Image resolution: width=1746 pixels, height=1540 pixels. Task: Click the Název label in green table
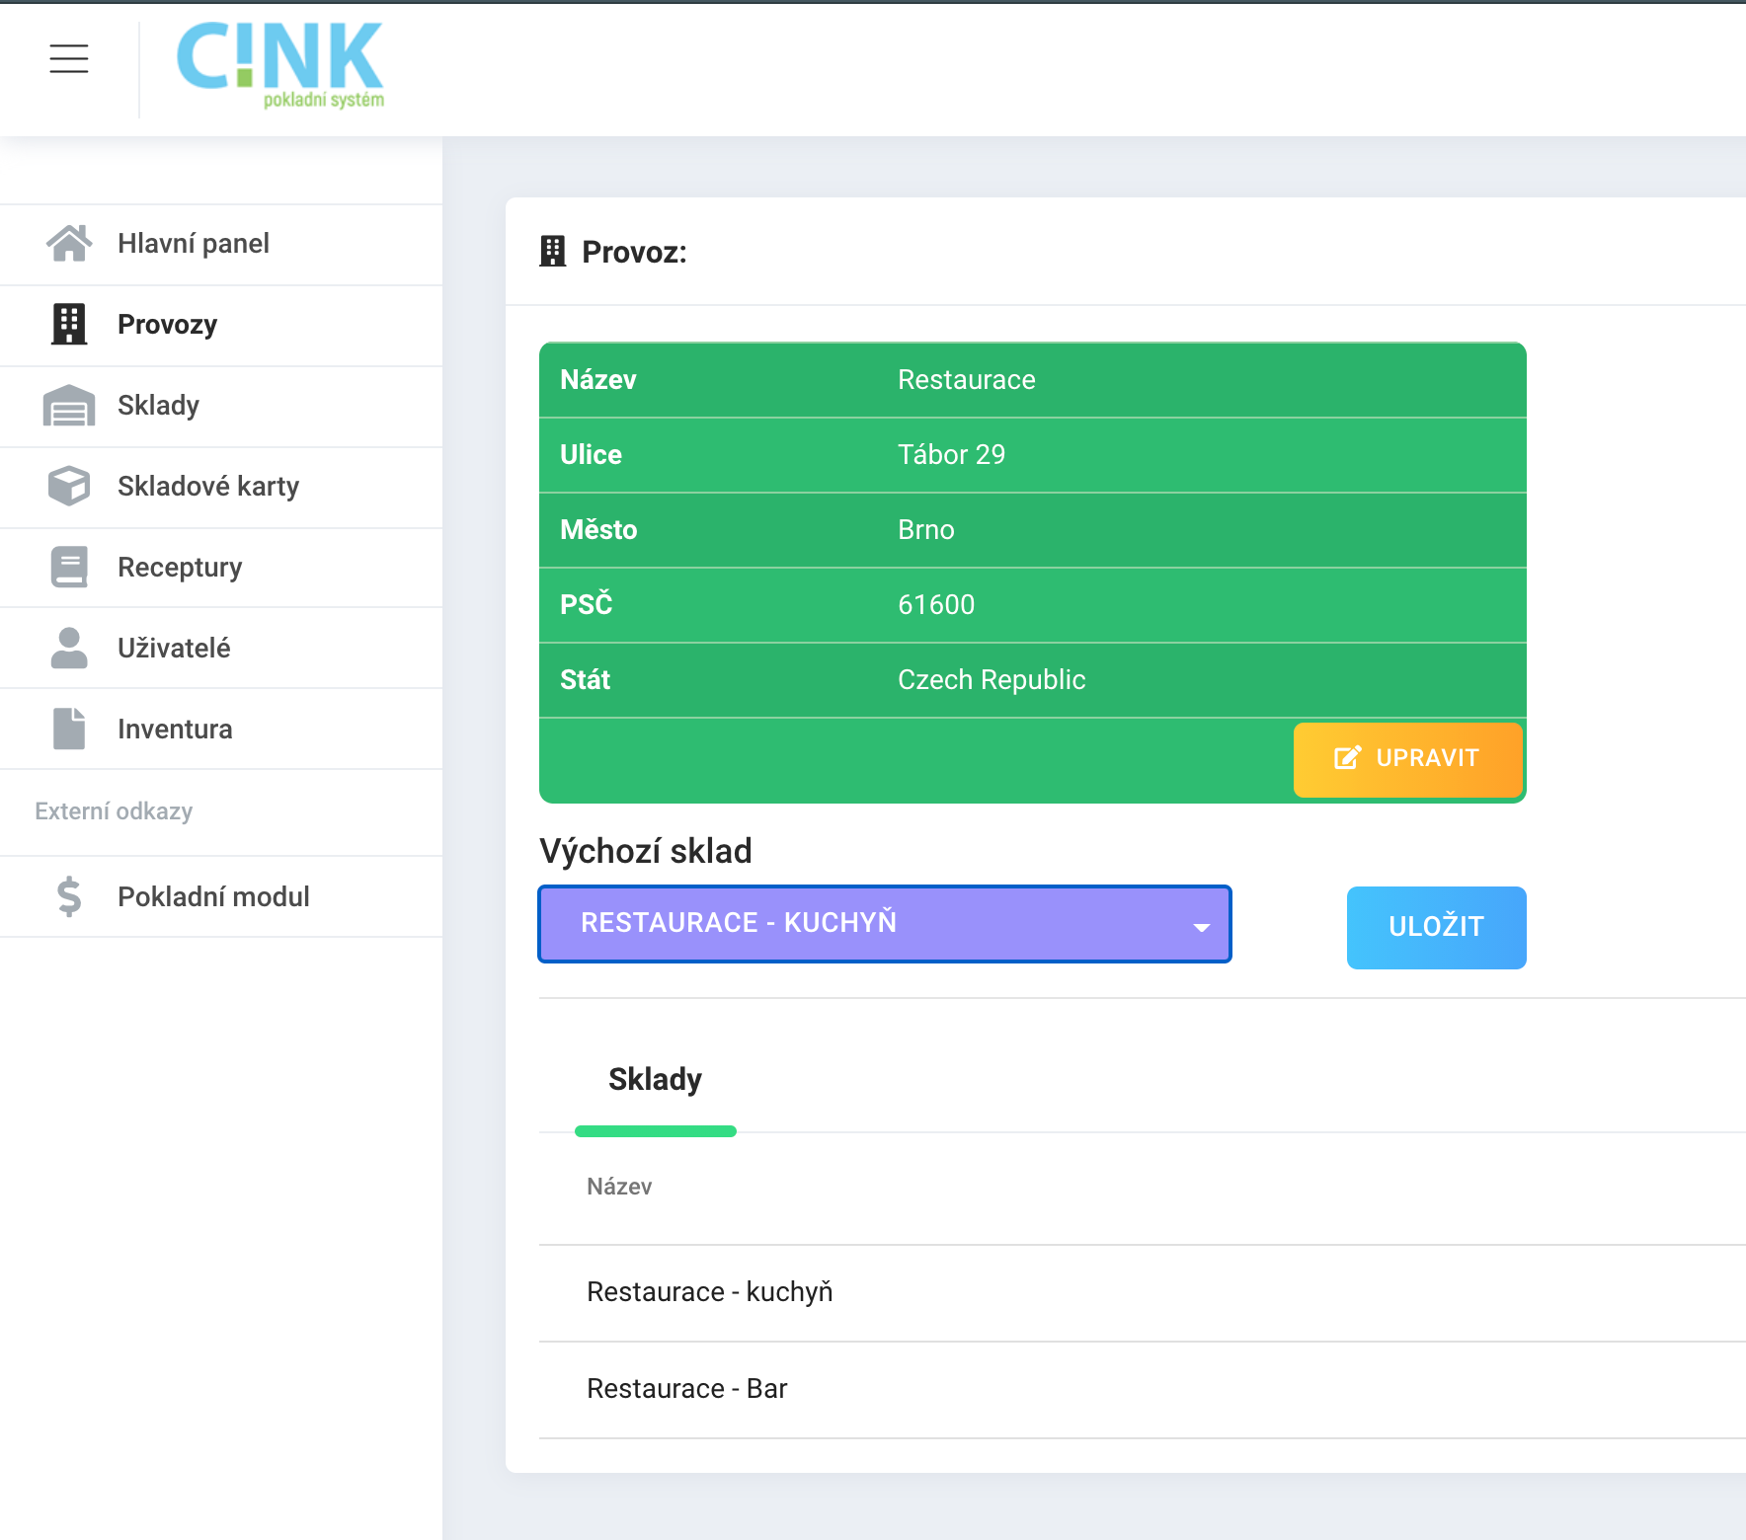pyautogui.click(x=597, y=380)
